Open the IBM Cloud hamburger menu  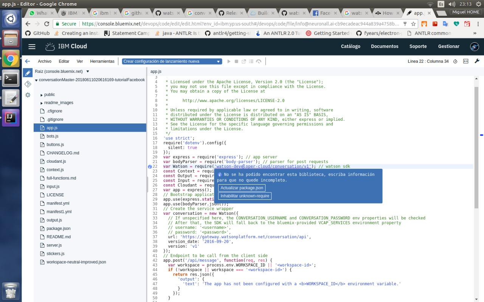click(32, 46)
